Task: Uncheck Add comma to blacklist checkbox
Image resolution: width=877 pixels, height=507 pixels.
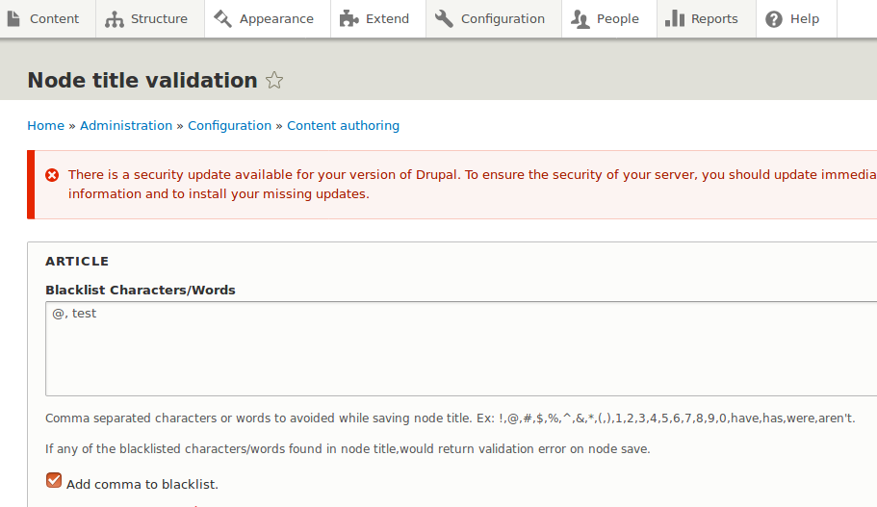Action: (54, 481)
